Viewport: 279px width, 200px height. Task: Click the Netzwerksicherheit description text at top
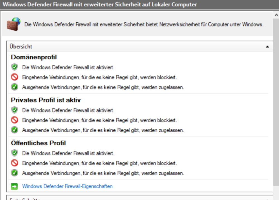[144, 24]
